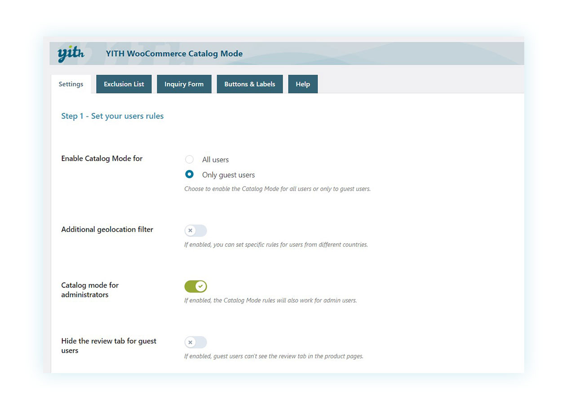Disable Catalog mode for administrators toggle
The width and height of the screenshot is (584, 414).
pos(195,286)
